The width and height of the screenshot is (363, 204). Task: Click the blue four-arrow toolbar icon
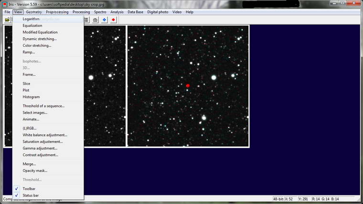pos(104,20)
